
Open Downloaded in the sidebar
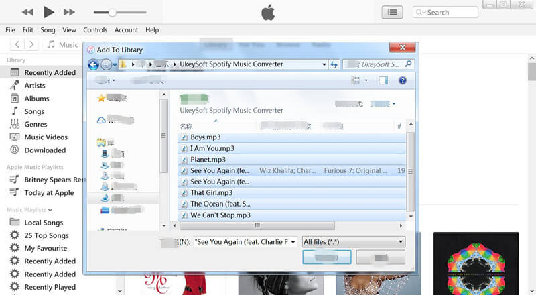(45, 150)
